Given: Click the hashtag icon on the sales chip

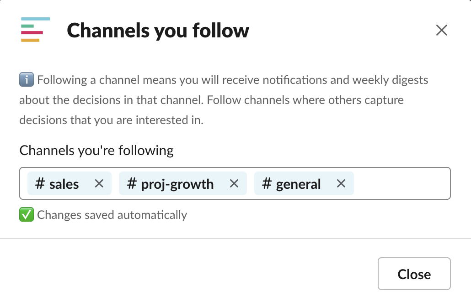Looking at the screenshot, I should click(x=41, y=184).
